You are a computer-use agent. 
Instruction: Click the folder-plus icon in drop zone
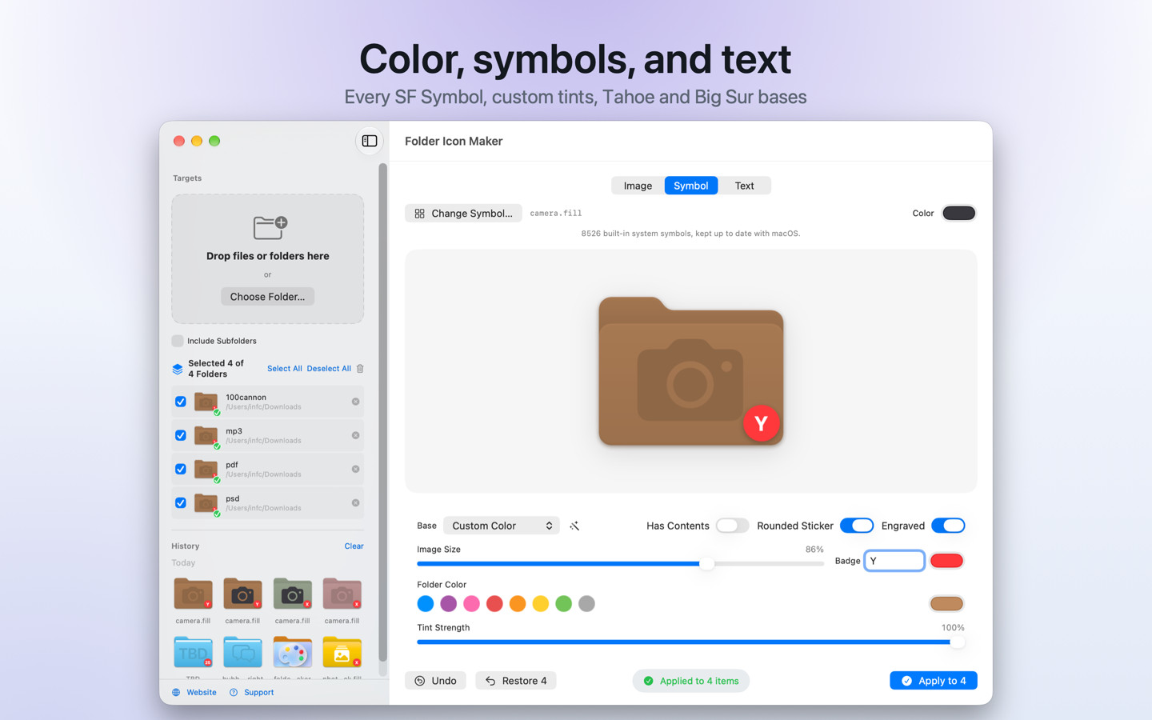coord(270,228)
